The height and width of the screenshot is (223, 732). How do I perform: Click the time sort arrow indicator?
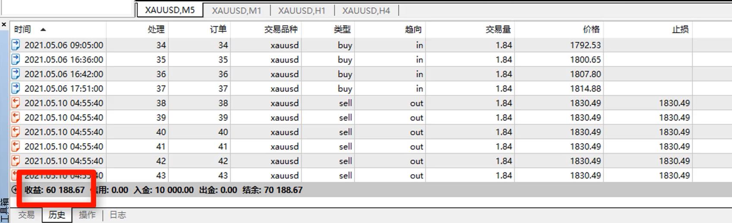pos(43,29)
